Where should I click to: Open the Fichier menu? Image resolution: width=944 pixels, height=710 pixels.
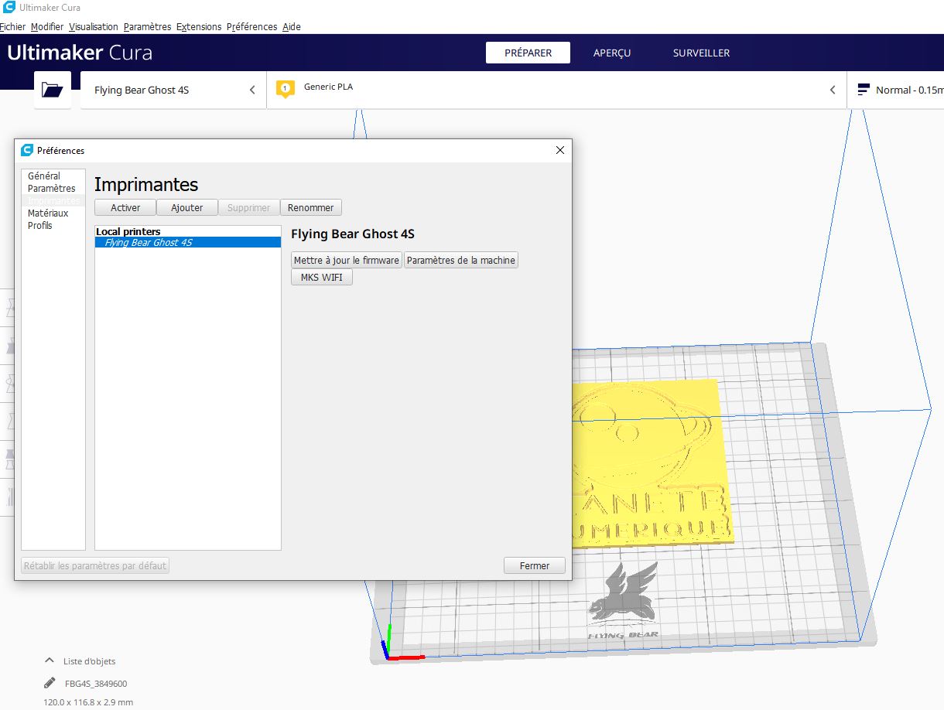point(12,26)
